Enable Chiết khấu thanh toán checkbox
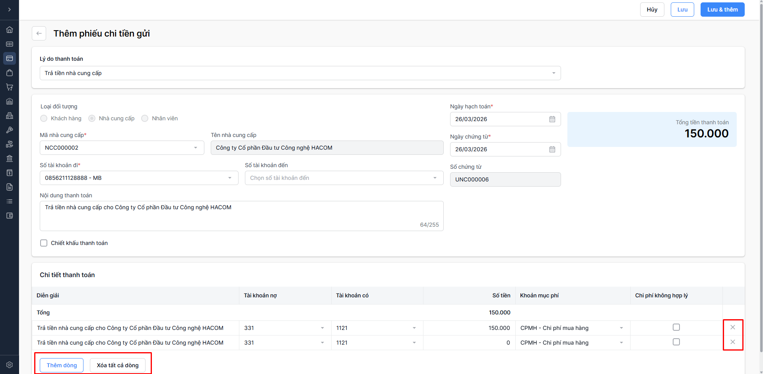The width and height of the screenshot is (763, 374). tap(44, 243)
